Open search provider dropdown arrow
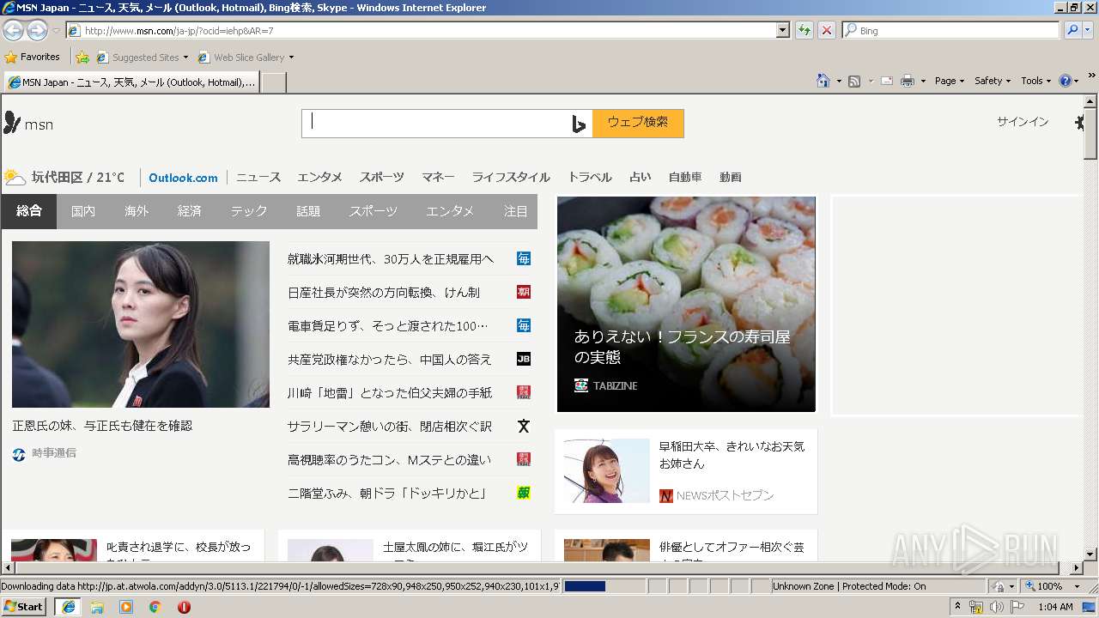 click(1089, 30)
